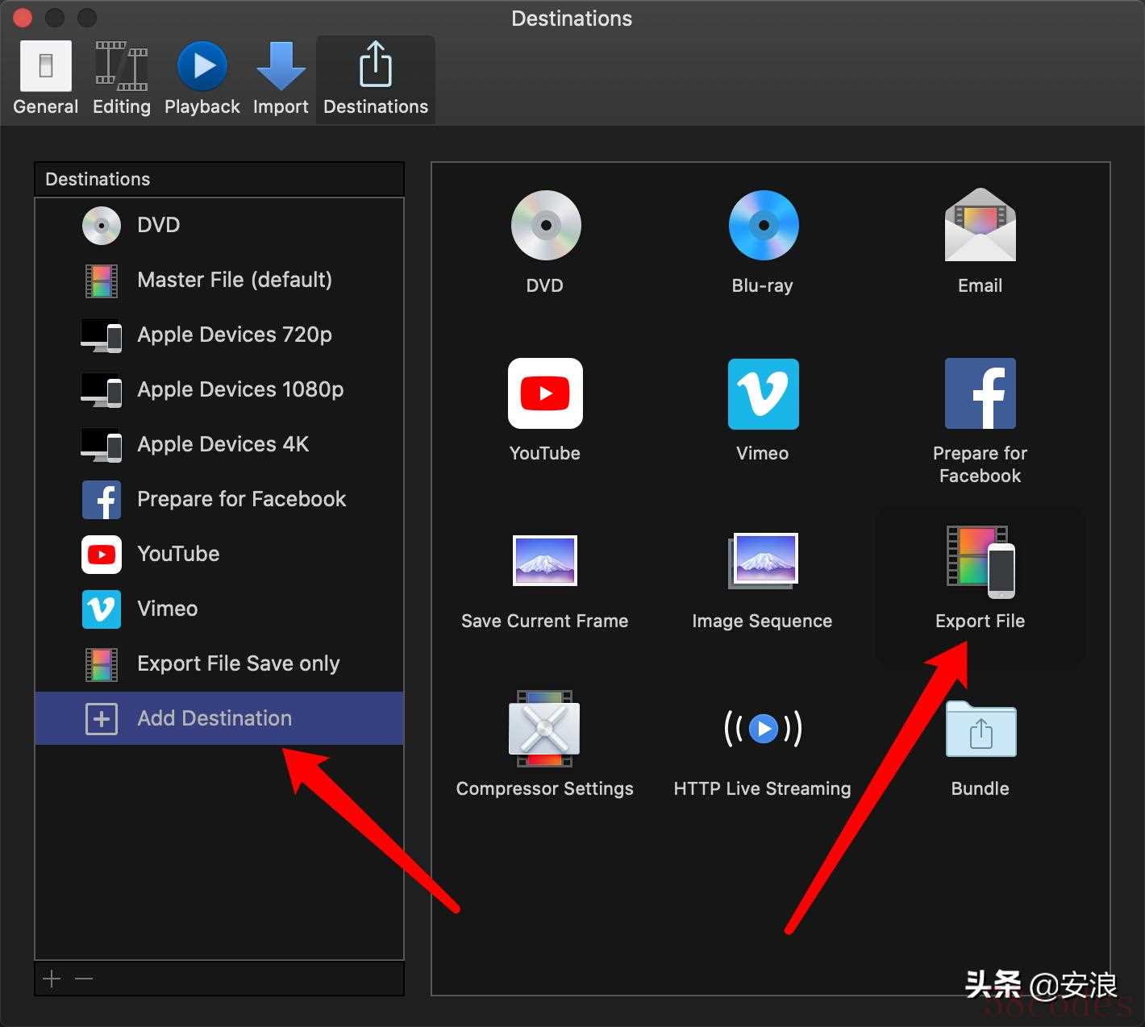Click the plus button below the Destinations list

(x=52, y=979)
